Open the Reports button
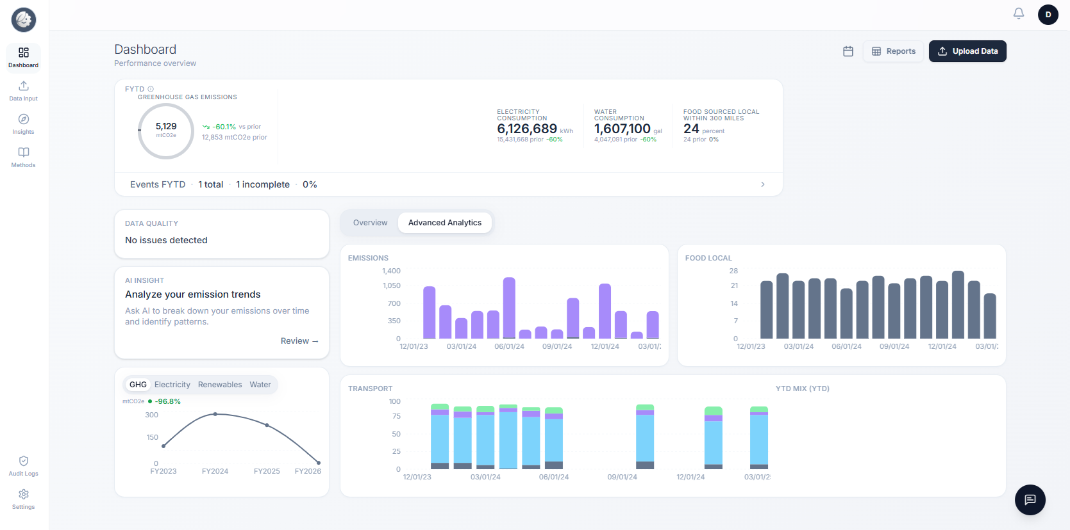Viewport: 1070px width, 530px height. 893,51
